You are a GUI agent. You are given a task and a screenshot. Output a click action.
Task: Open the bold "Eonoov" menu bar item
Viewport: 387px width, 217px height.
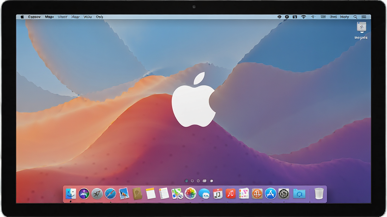coord(34,17)
